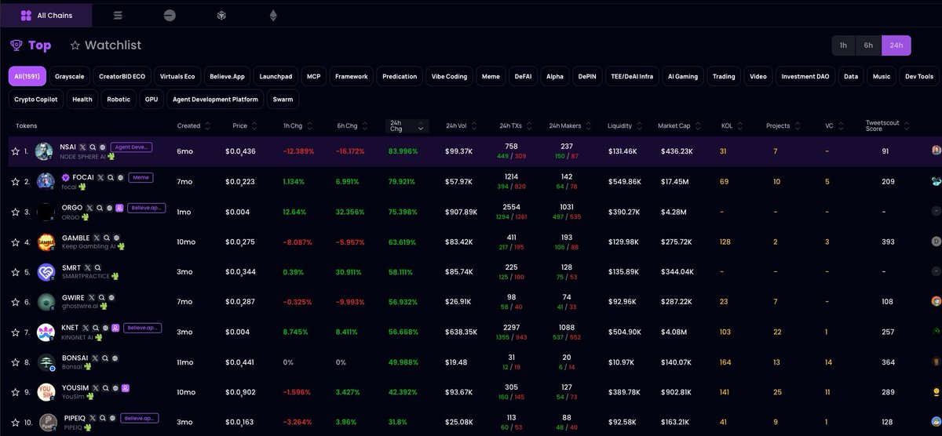Image resolution: width=942 pixels, height=436 pixels.
Task: Select the 24h timeframe
Action: coord(896,45)
